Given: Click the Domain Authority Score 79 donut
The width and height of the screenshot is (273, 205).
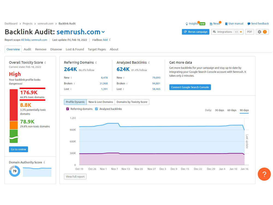Looking at the screenshot, I should coord(15,171).
